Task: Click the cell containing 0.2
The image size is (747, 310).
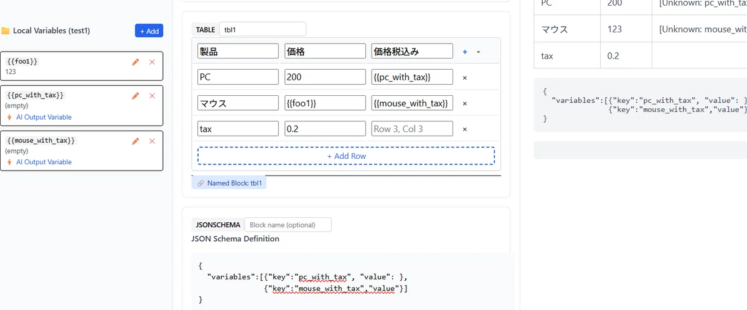Action: tap(325, 128)
